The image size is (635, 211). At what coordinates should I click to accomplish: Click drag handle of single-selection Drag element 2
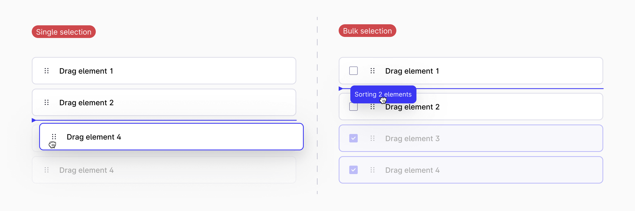coord(47,102)
